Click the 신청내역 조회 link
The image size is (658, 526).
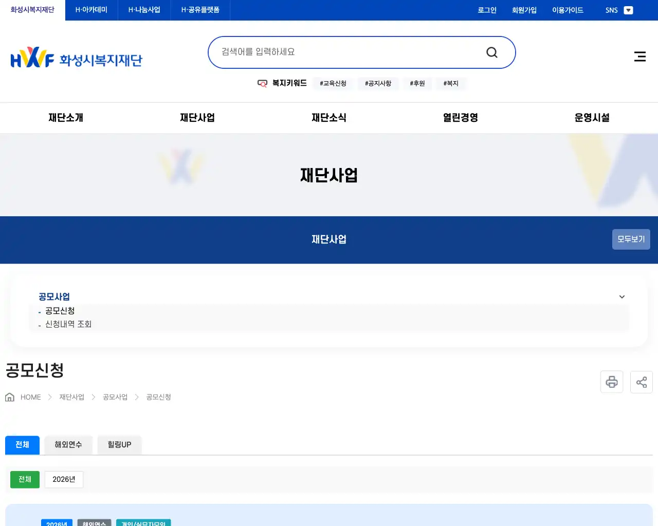coord(67,324)
